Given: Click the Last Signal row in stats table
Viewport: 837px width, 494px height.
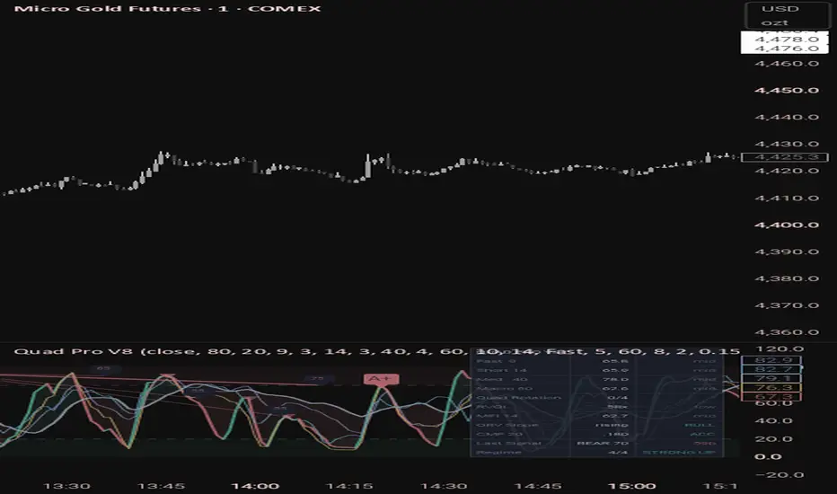Looking at the screenshot, I should coord(596,444).
